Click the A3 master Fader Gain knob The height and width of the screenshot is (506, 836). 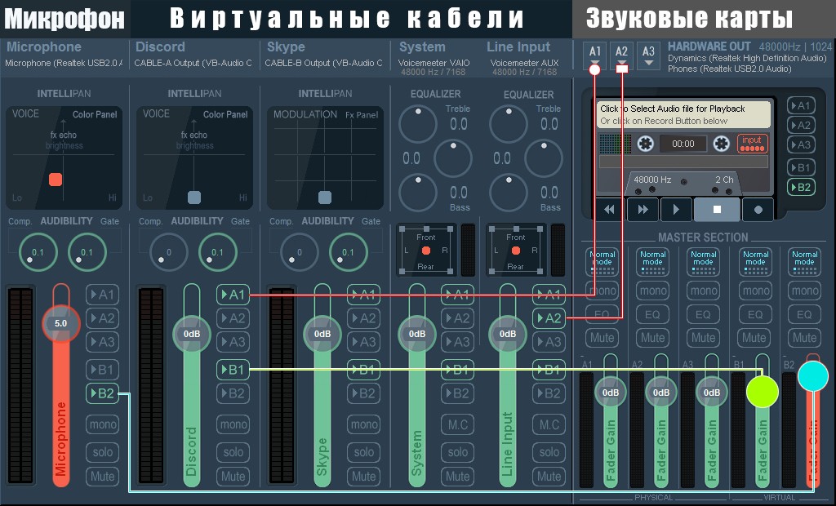(x=712, y=393)
